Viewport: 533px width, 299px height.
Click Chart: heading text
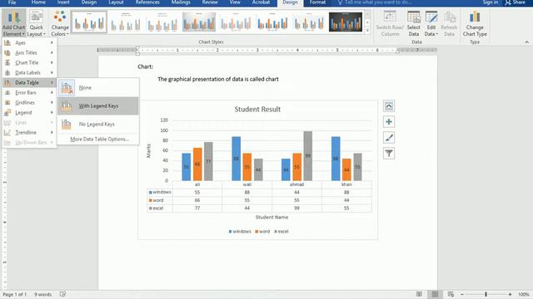click(x=146, y=66)
